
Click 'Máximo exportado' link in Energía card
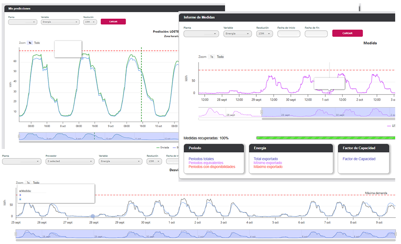268,167
